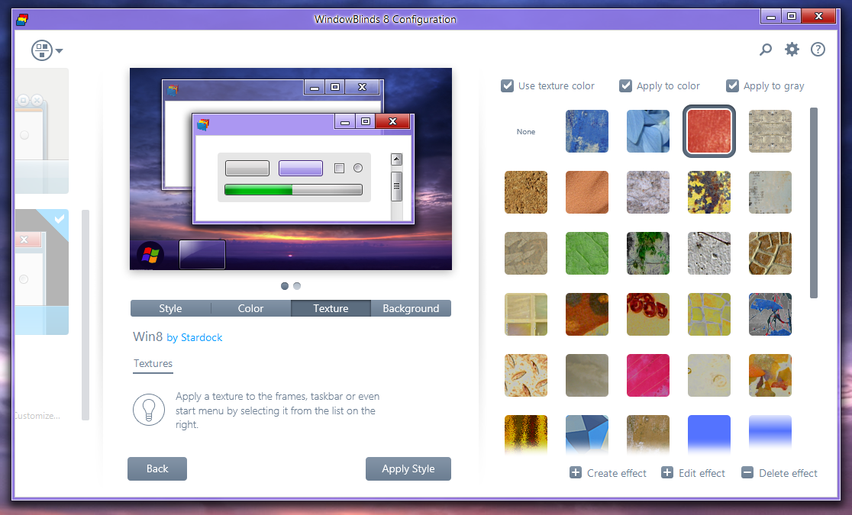The width and height of the screenshot is (852, 515).
Task: Select the ivy on wall texture
Action: pos(647,253)
